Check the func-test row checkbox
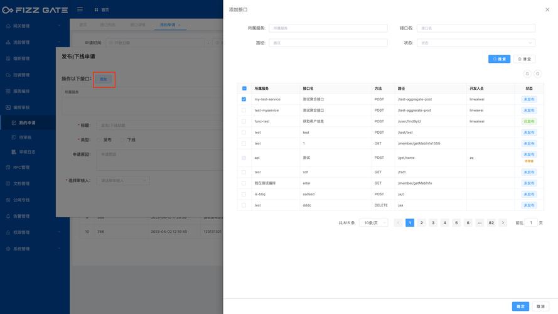The width and height of the screenshot is (558, 314). point(244,121)
